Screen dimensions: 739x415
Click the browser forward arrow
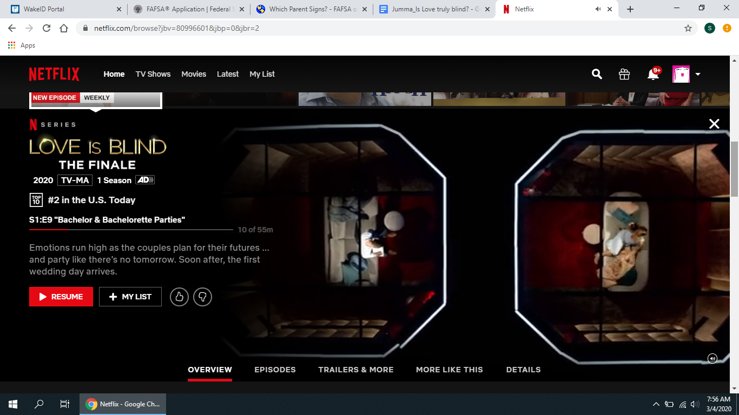[x=29, y=28]
